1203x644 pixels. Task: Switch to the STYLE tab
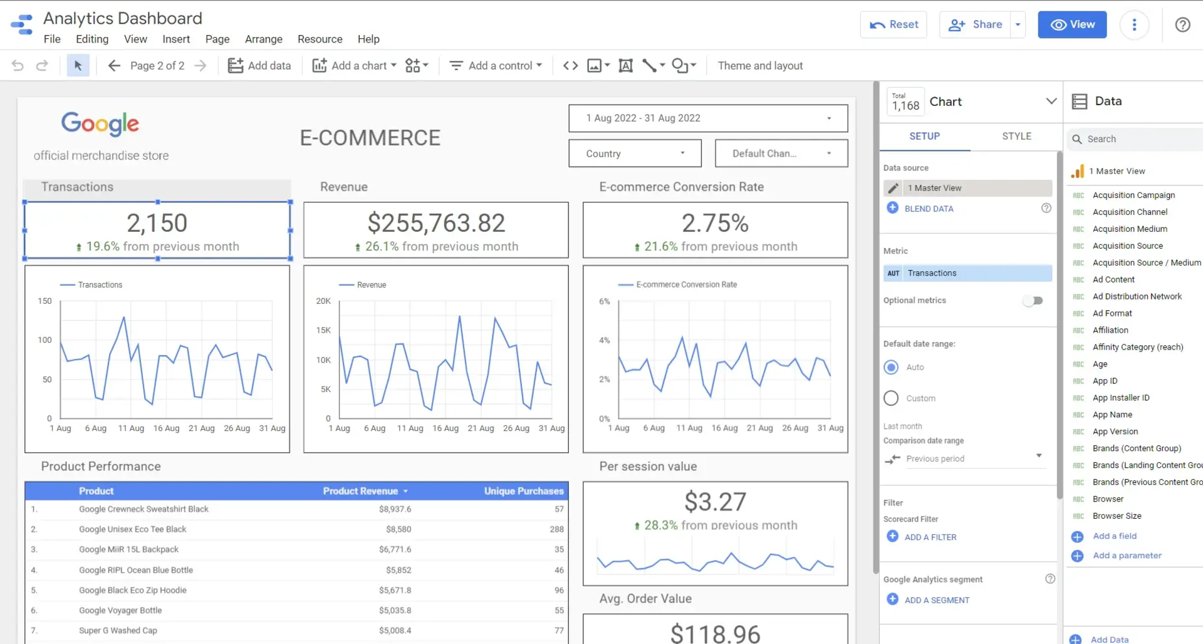tap(1016, 136)
